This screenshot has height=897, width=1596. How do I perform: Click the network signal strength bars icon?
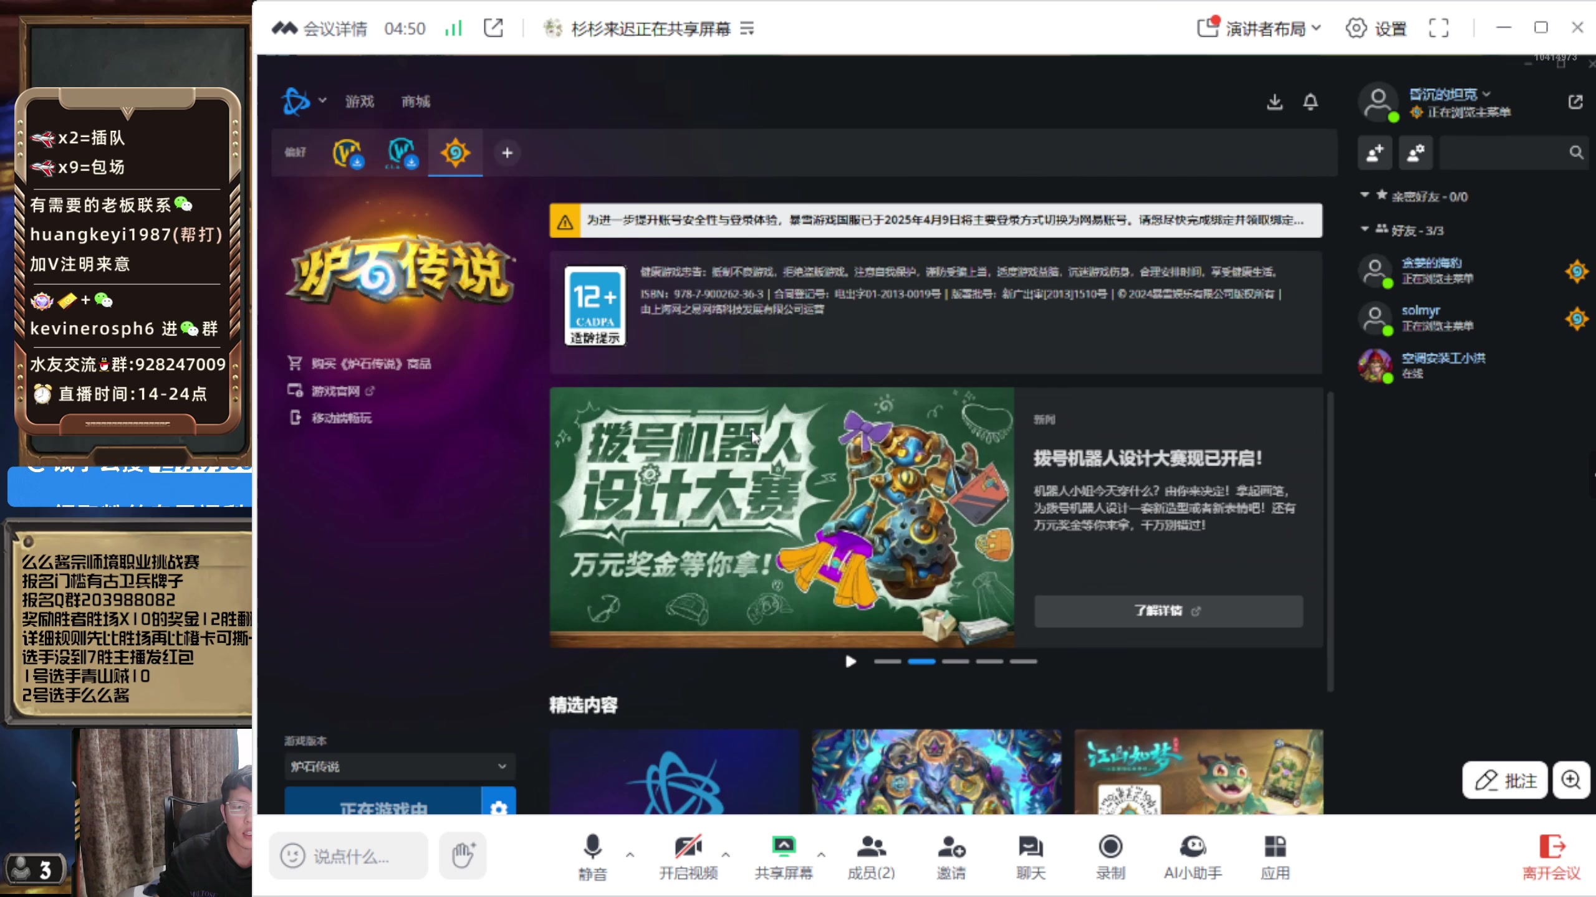tap(454, 28)
